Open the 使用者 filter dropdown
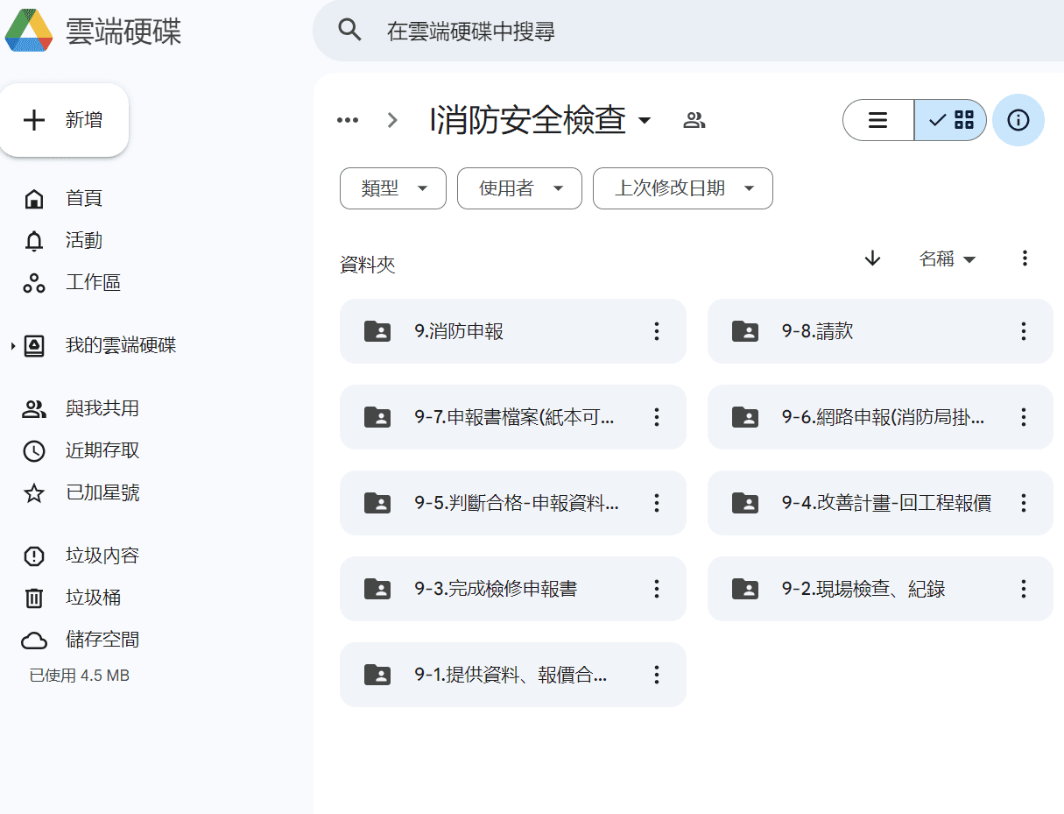Image resolution: width=1064 pixels, height=814 pixels. tap(519, 188)
